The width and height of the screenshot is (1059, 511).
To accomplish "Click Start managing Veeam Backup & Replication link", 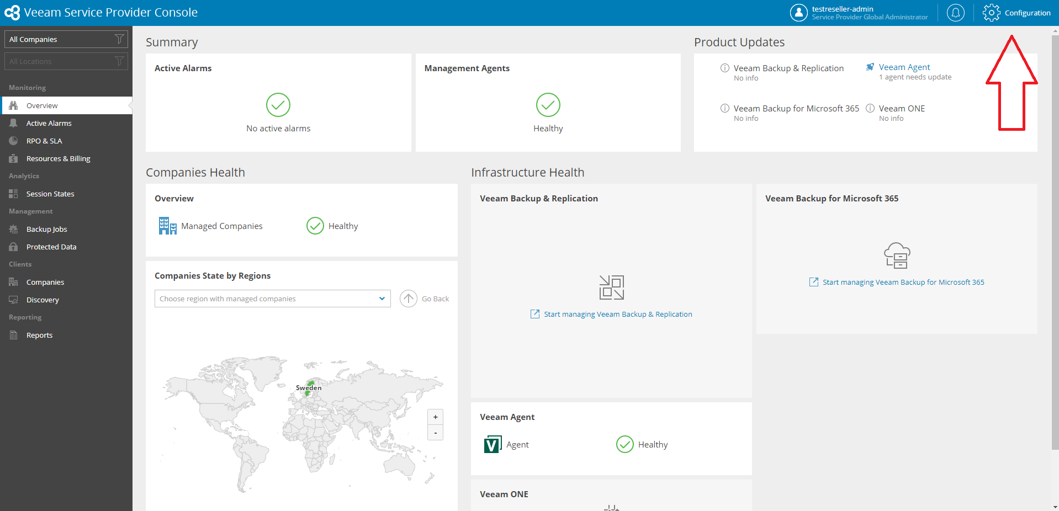I will (x=617, y=314).
